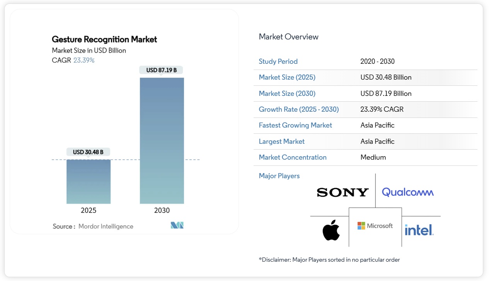Click the Market Concentration label
Viewport: 489px width, 281px height.
click(293, 157)
